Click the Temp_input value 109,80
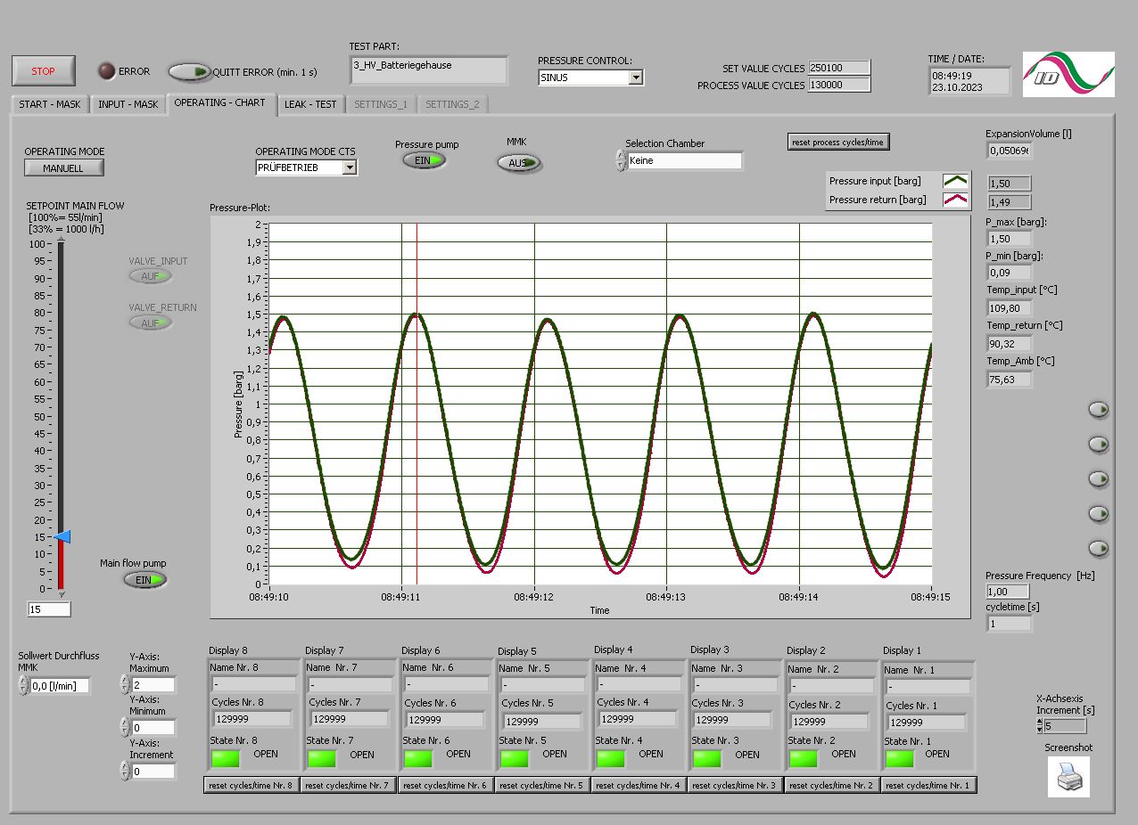This screenshot has height=825, width=1138. [x=1009, y=308]
